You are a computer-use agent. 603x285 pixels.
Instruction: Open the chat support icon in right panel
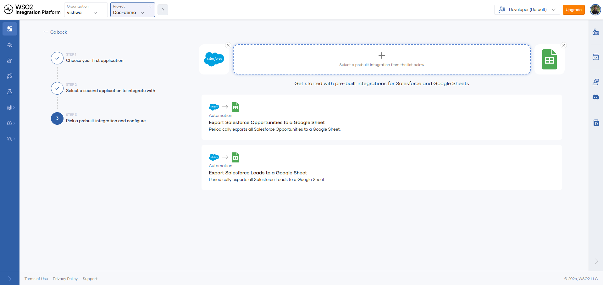(596, 82)
